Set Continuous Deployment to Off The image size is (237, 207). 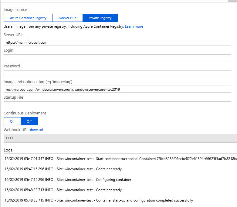point(29,121)
